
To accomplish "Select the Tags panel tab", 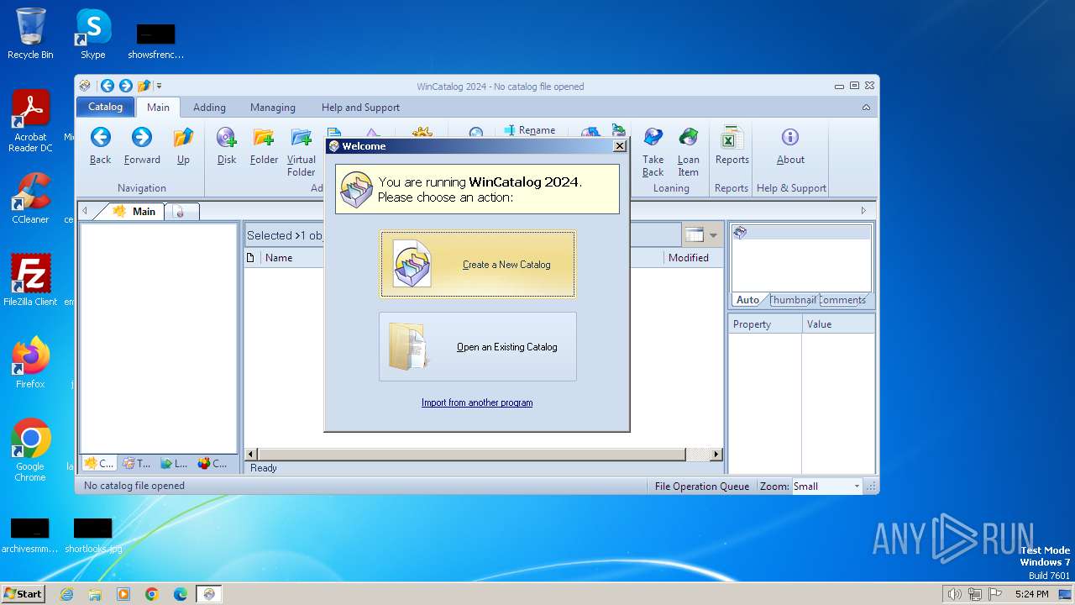I will pos(137,463).
